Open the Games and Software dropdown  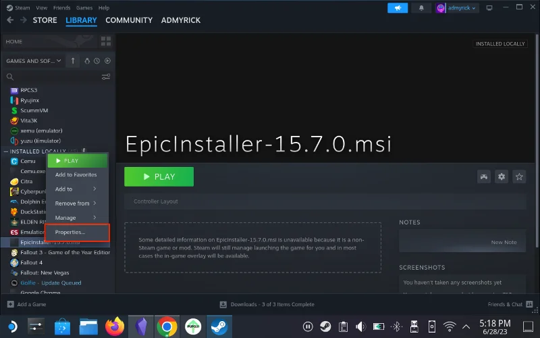(x=33, y=61)
